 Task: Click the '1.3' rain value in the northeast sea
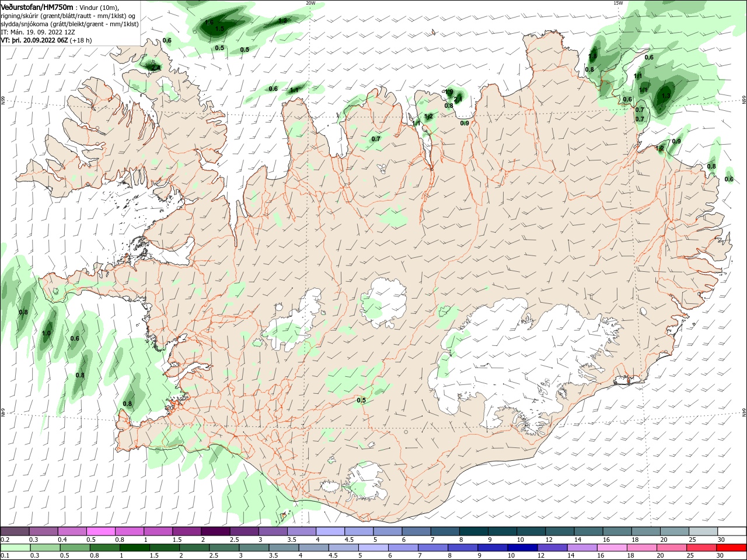(x=666, y=96)
